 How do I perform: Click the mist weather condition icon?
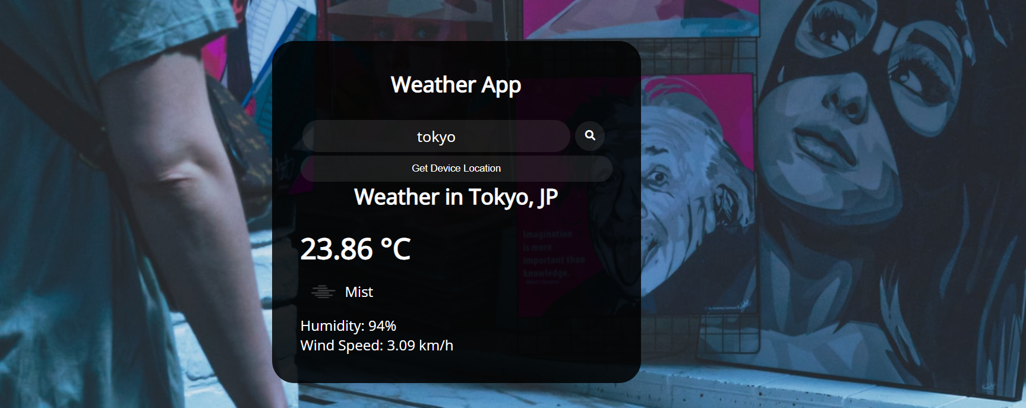coord(323,292)
